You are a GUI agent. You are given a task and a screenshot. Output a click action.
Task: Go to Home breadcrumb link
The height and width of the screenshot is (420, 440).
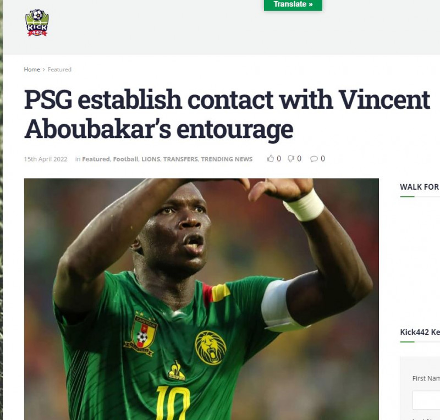coord(32,69)
